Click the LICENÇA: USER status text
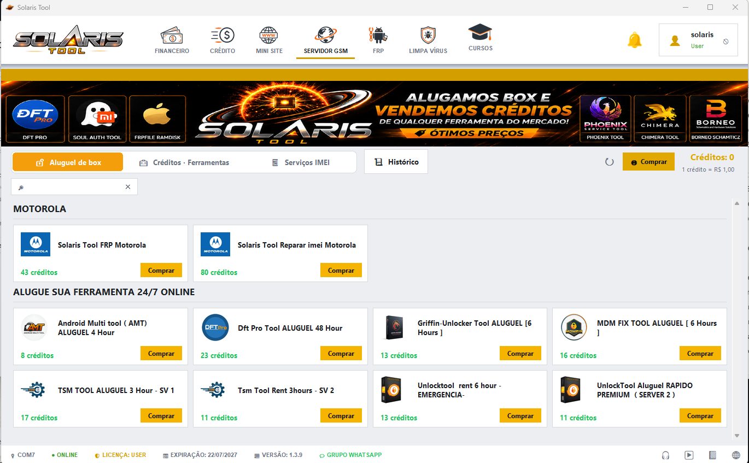The width and height of the screenshot is (749, 463). coord(120,455)
